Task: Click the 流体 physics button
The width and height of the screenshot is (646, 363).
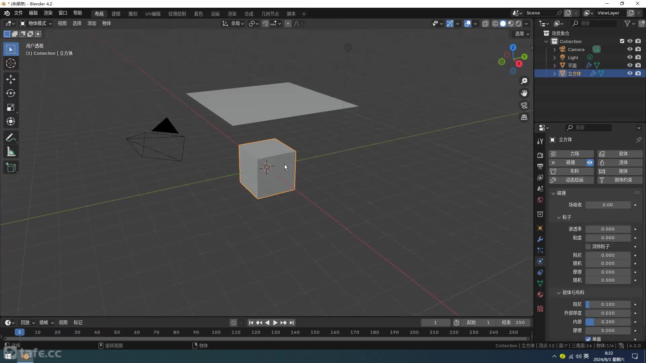Action: click(620, 163)
